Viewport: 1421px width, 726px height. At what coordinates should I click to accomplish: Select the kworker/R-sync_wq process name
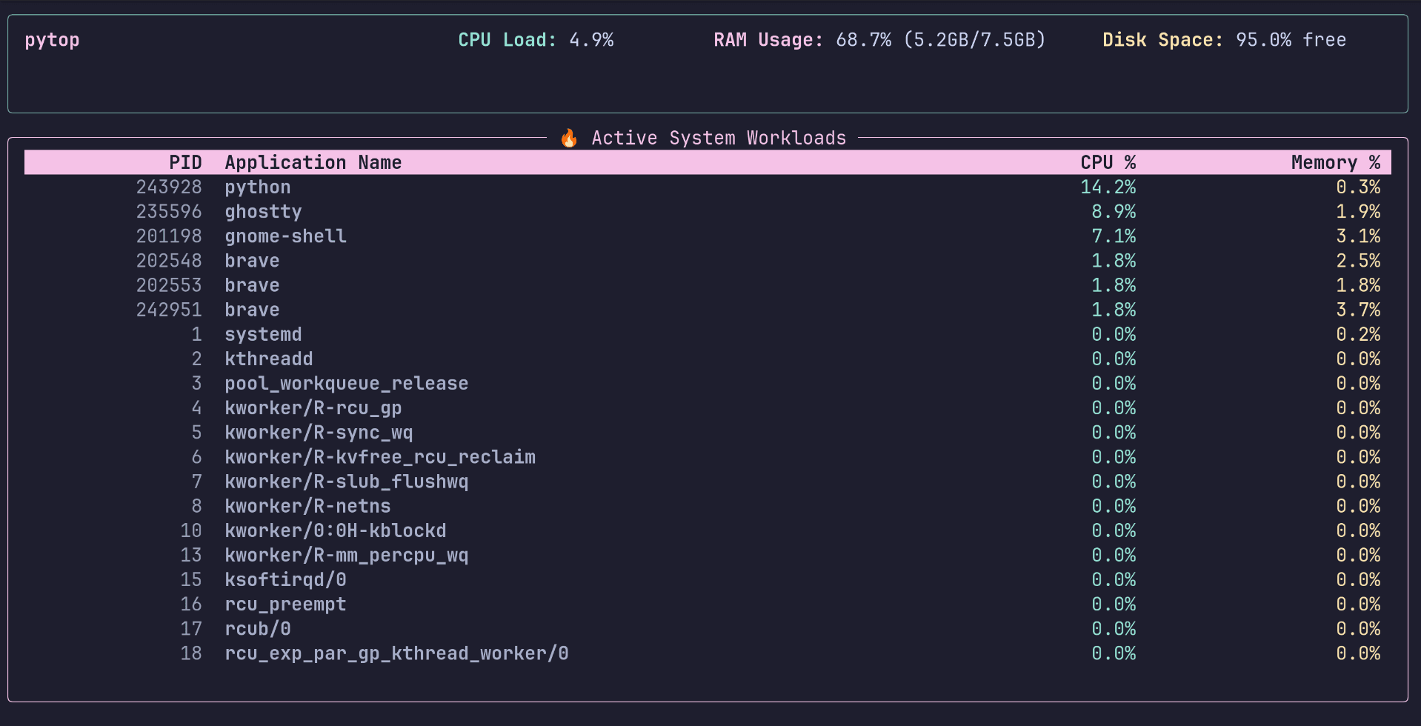click(x=319, y=433)
